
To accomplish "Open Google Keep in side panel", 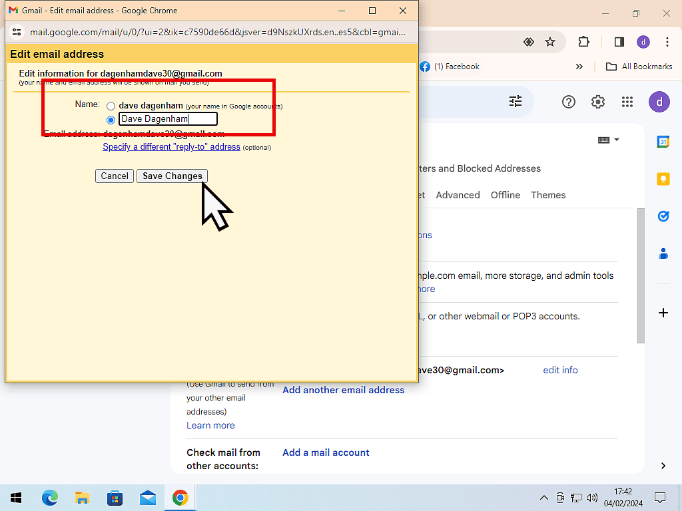I will 663,179.
